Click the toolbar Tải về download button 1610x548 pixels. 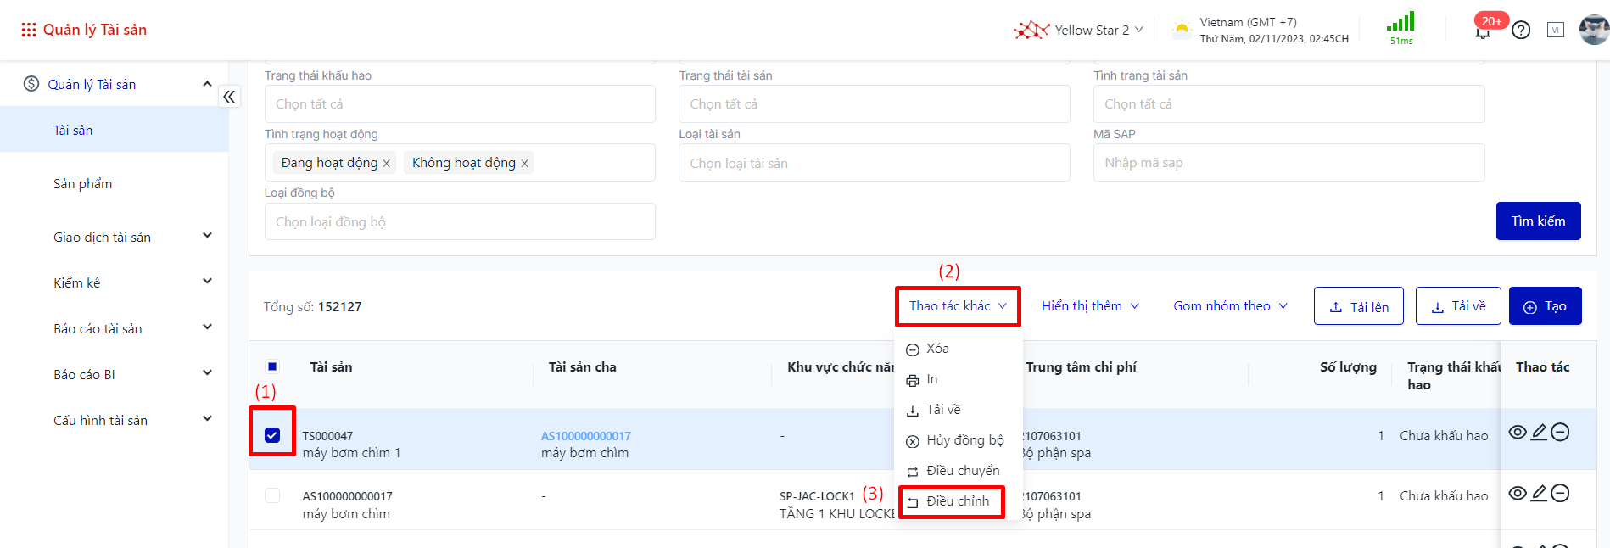tap(1458, 306)
